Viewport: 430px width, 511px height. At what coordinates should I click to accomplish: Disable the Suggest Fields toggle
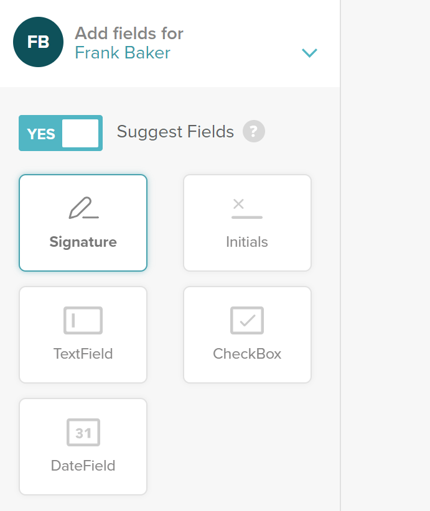(60, 133)
